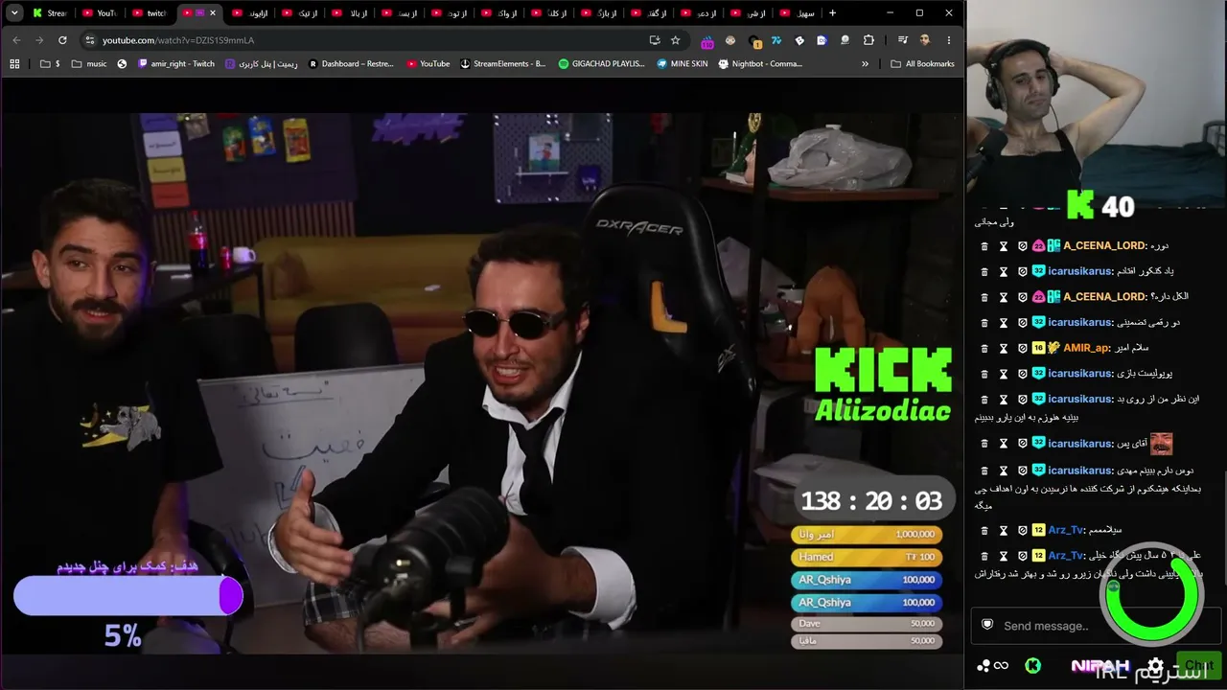Open the 'music' bookmarks folder
Viewport: 1227px width, 690px height.
coord(89,64)
